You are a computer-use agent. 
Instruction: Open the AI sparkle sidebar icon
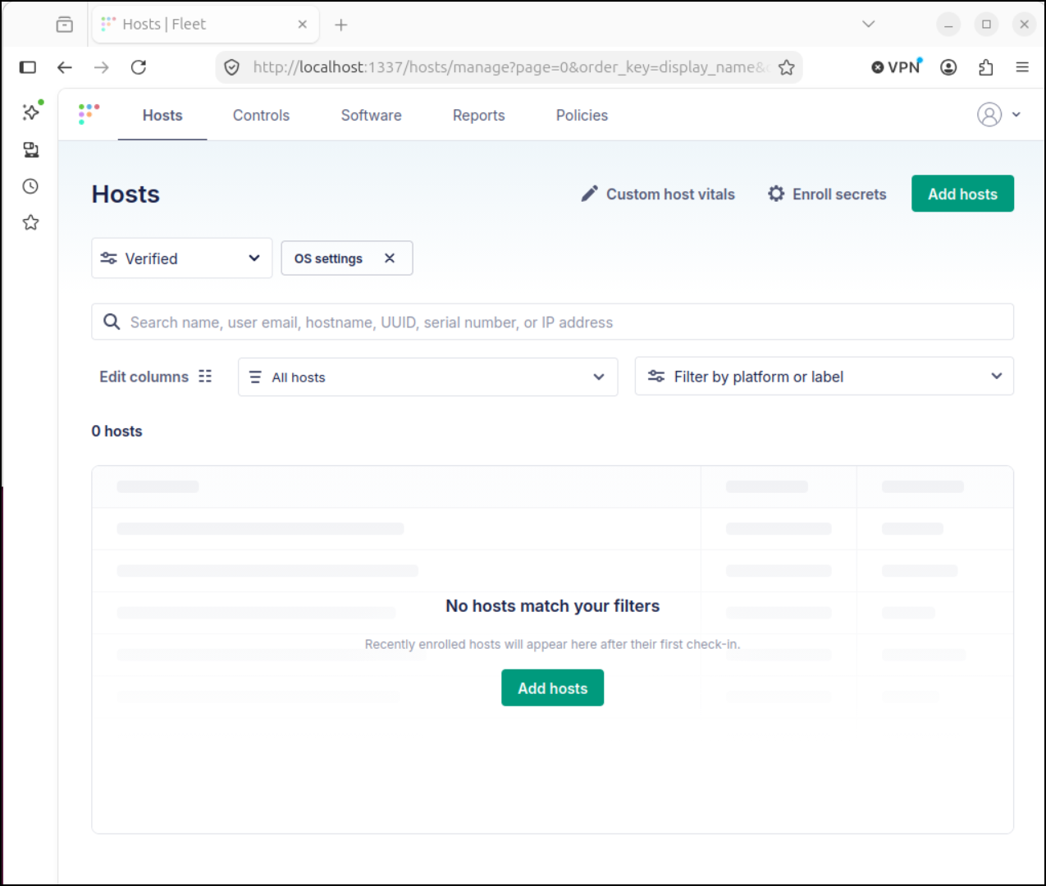pos(31,112)
